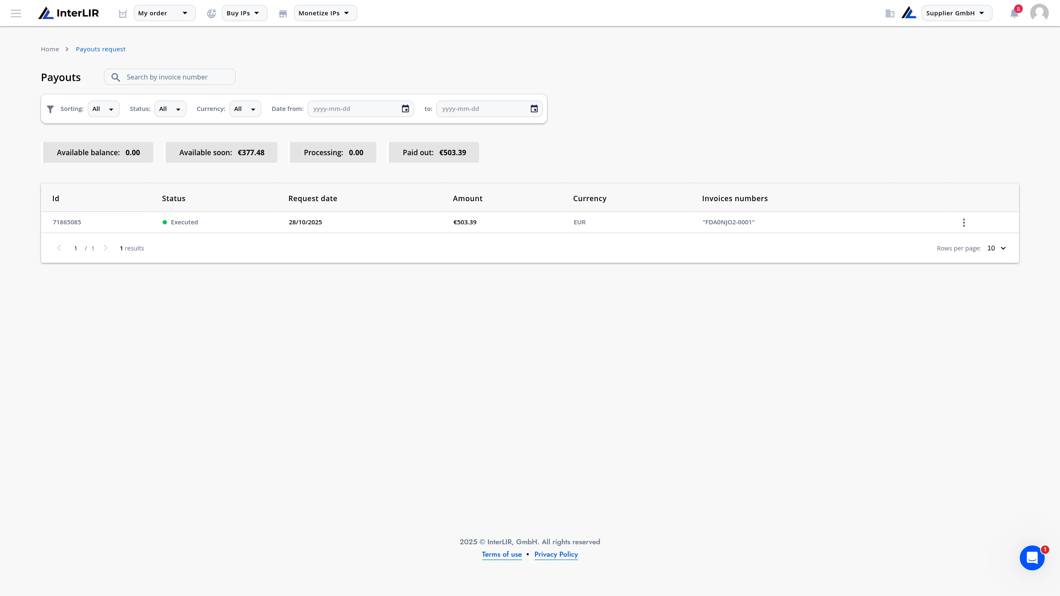Open the Status filter dropdown
Screen dimensions: 1060x596
click(170, 109)
